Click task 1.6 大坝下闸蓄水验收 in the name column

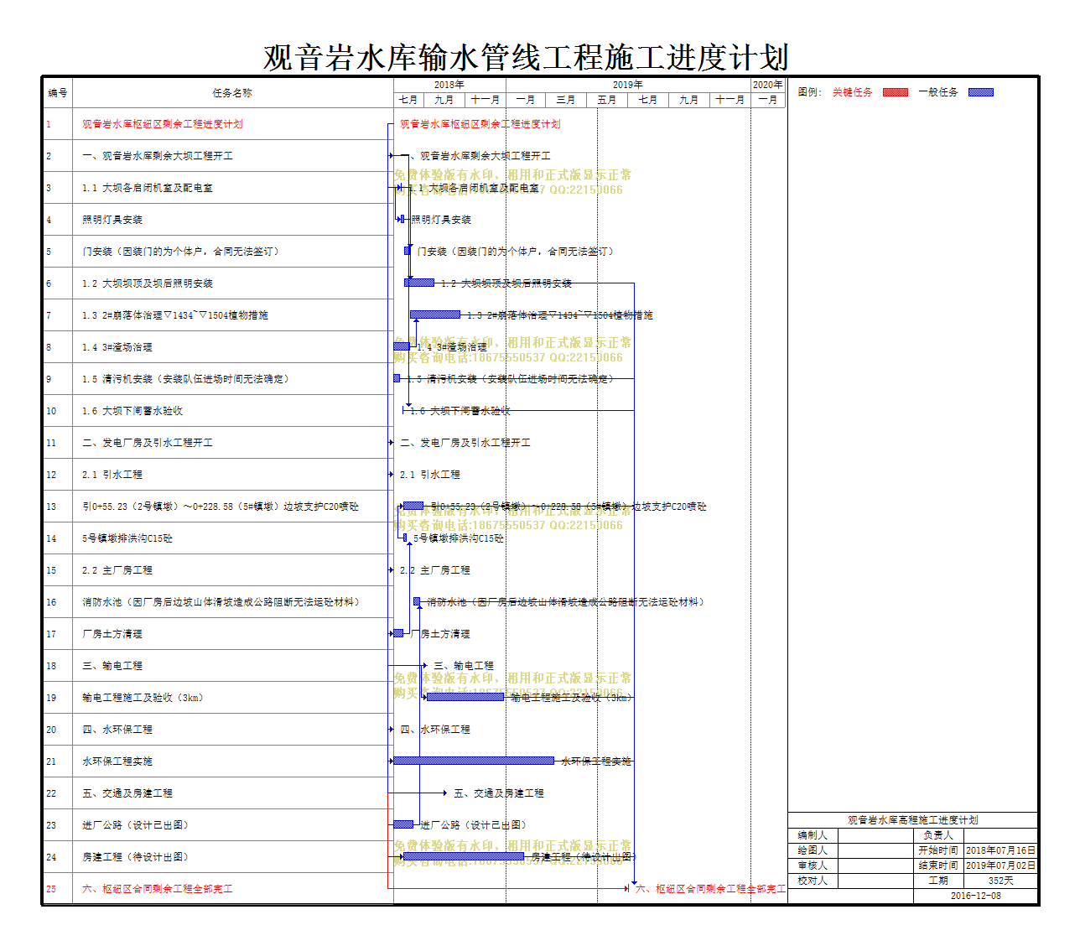click(132, 411)
